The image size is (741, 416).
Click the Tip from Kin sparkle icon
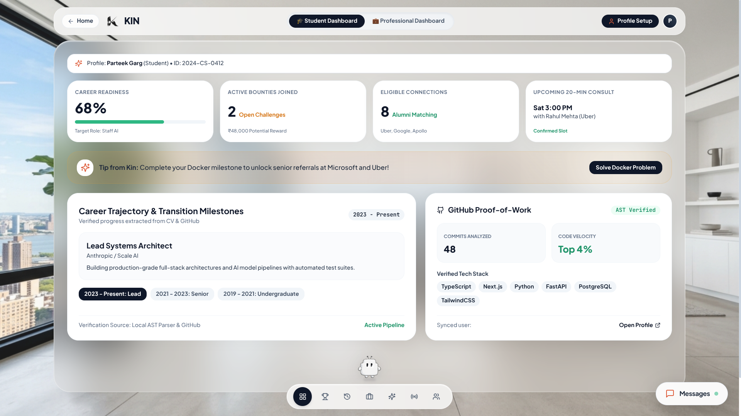coord(85,168)
